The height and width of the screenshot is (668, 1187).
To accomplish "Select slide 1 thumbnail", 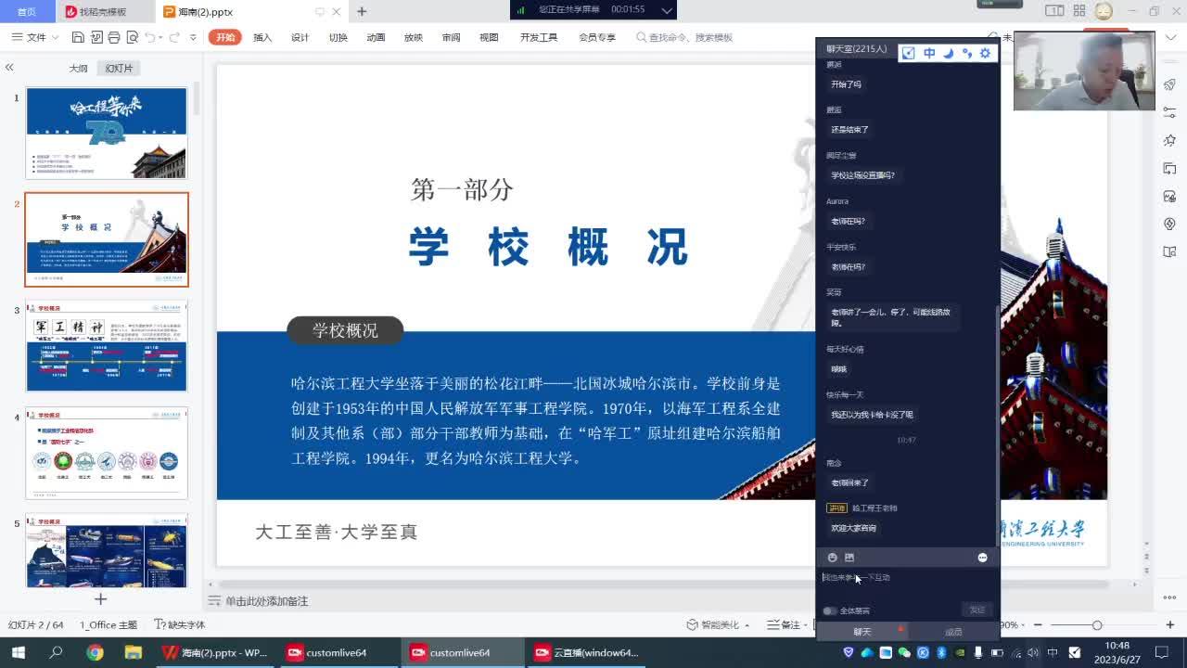I will [x=107, y=133].
